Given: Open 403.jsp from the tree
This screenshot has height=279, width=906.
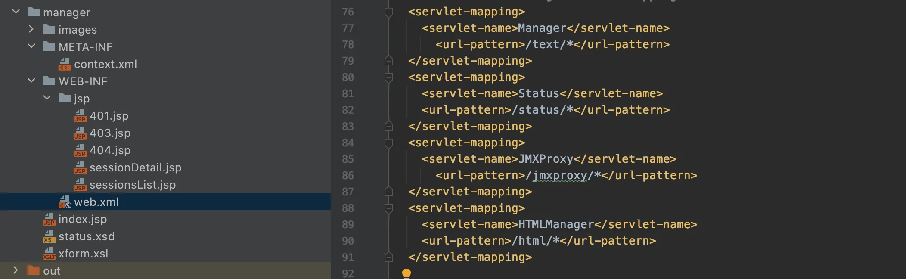Looking at the screenshot, I should pyautogui.click(x=110, y=133).
